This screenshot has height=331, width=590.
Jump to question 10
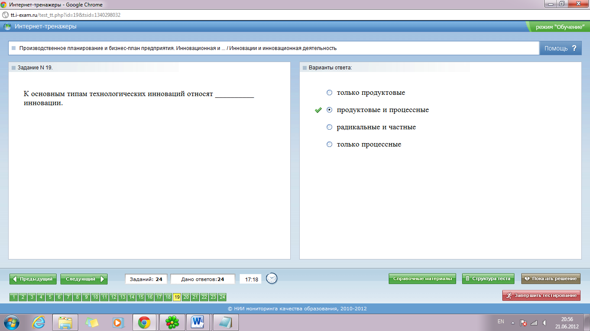point(95,297)
